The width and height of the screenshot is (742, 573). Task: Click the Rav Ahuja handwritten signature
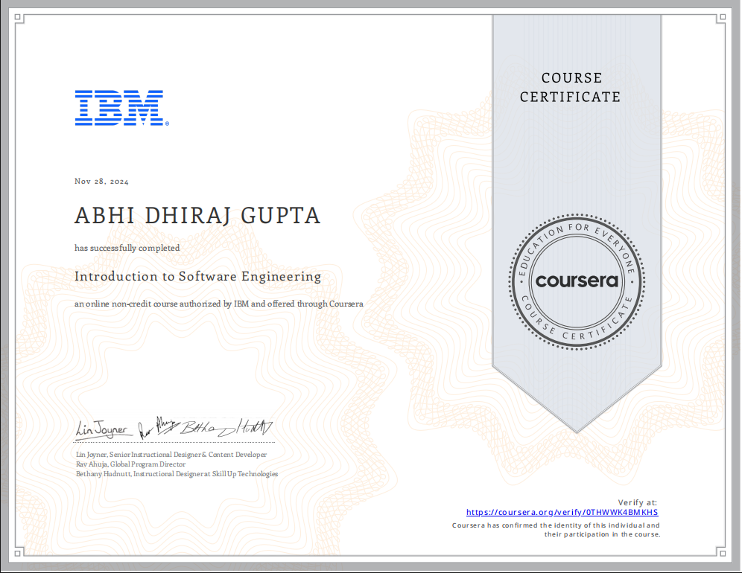156,427
